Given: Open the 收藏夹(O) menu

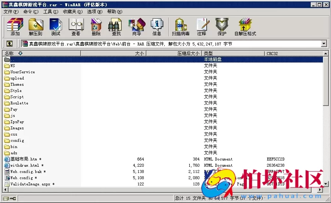Looking at the screenshot, I should [73, 12].
